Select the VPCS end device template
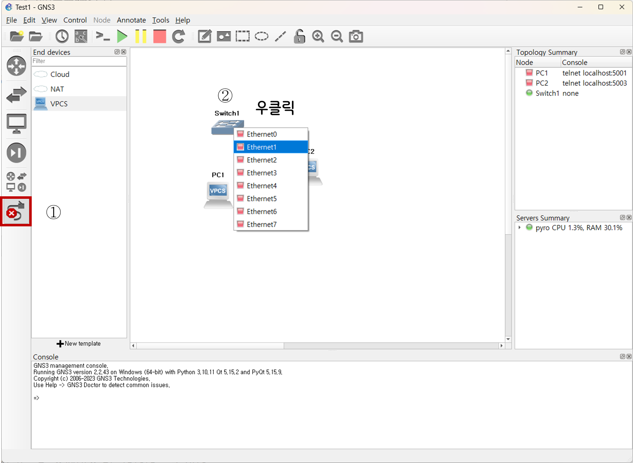The width and height of the screenshot is (633, 463). point(79,104)
